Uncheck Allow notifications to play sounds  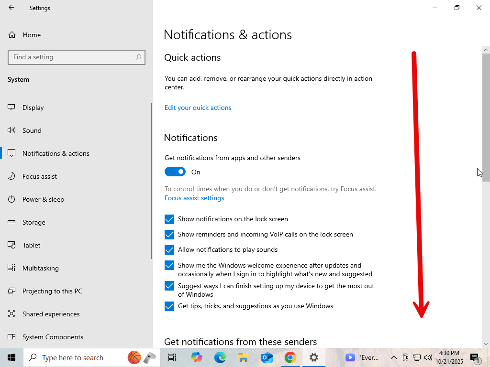(169, 250)
